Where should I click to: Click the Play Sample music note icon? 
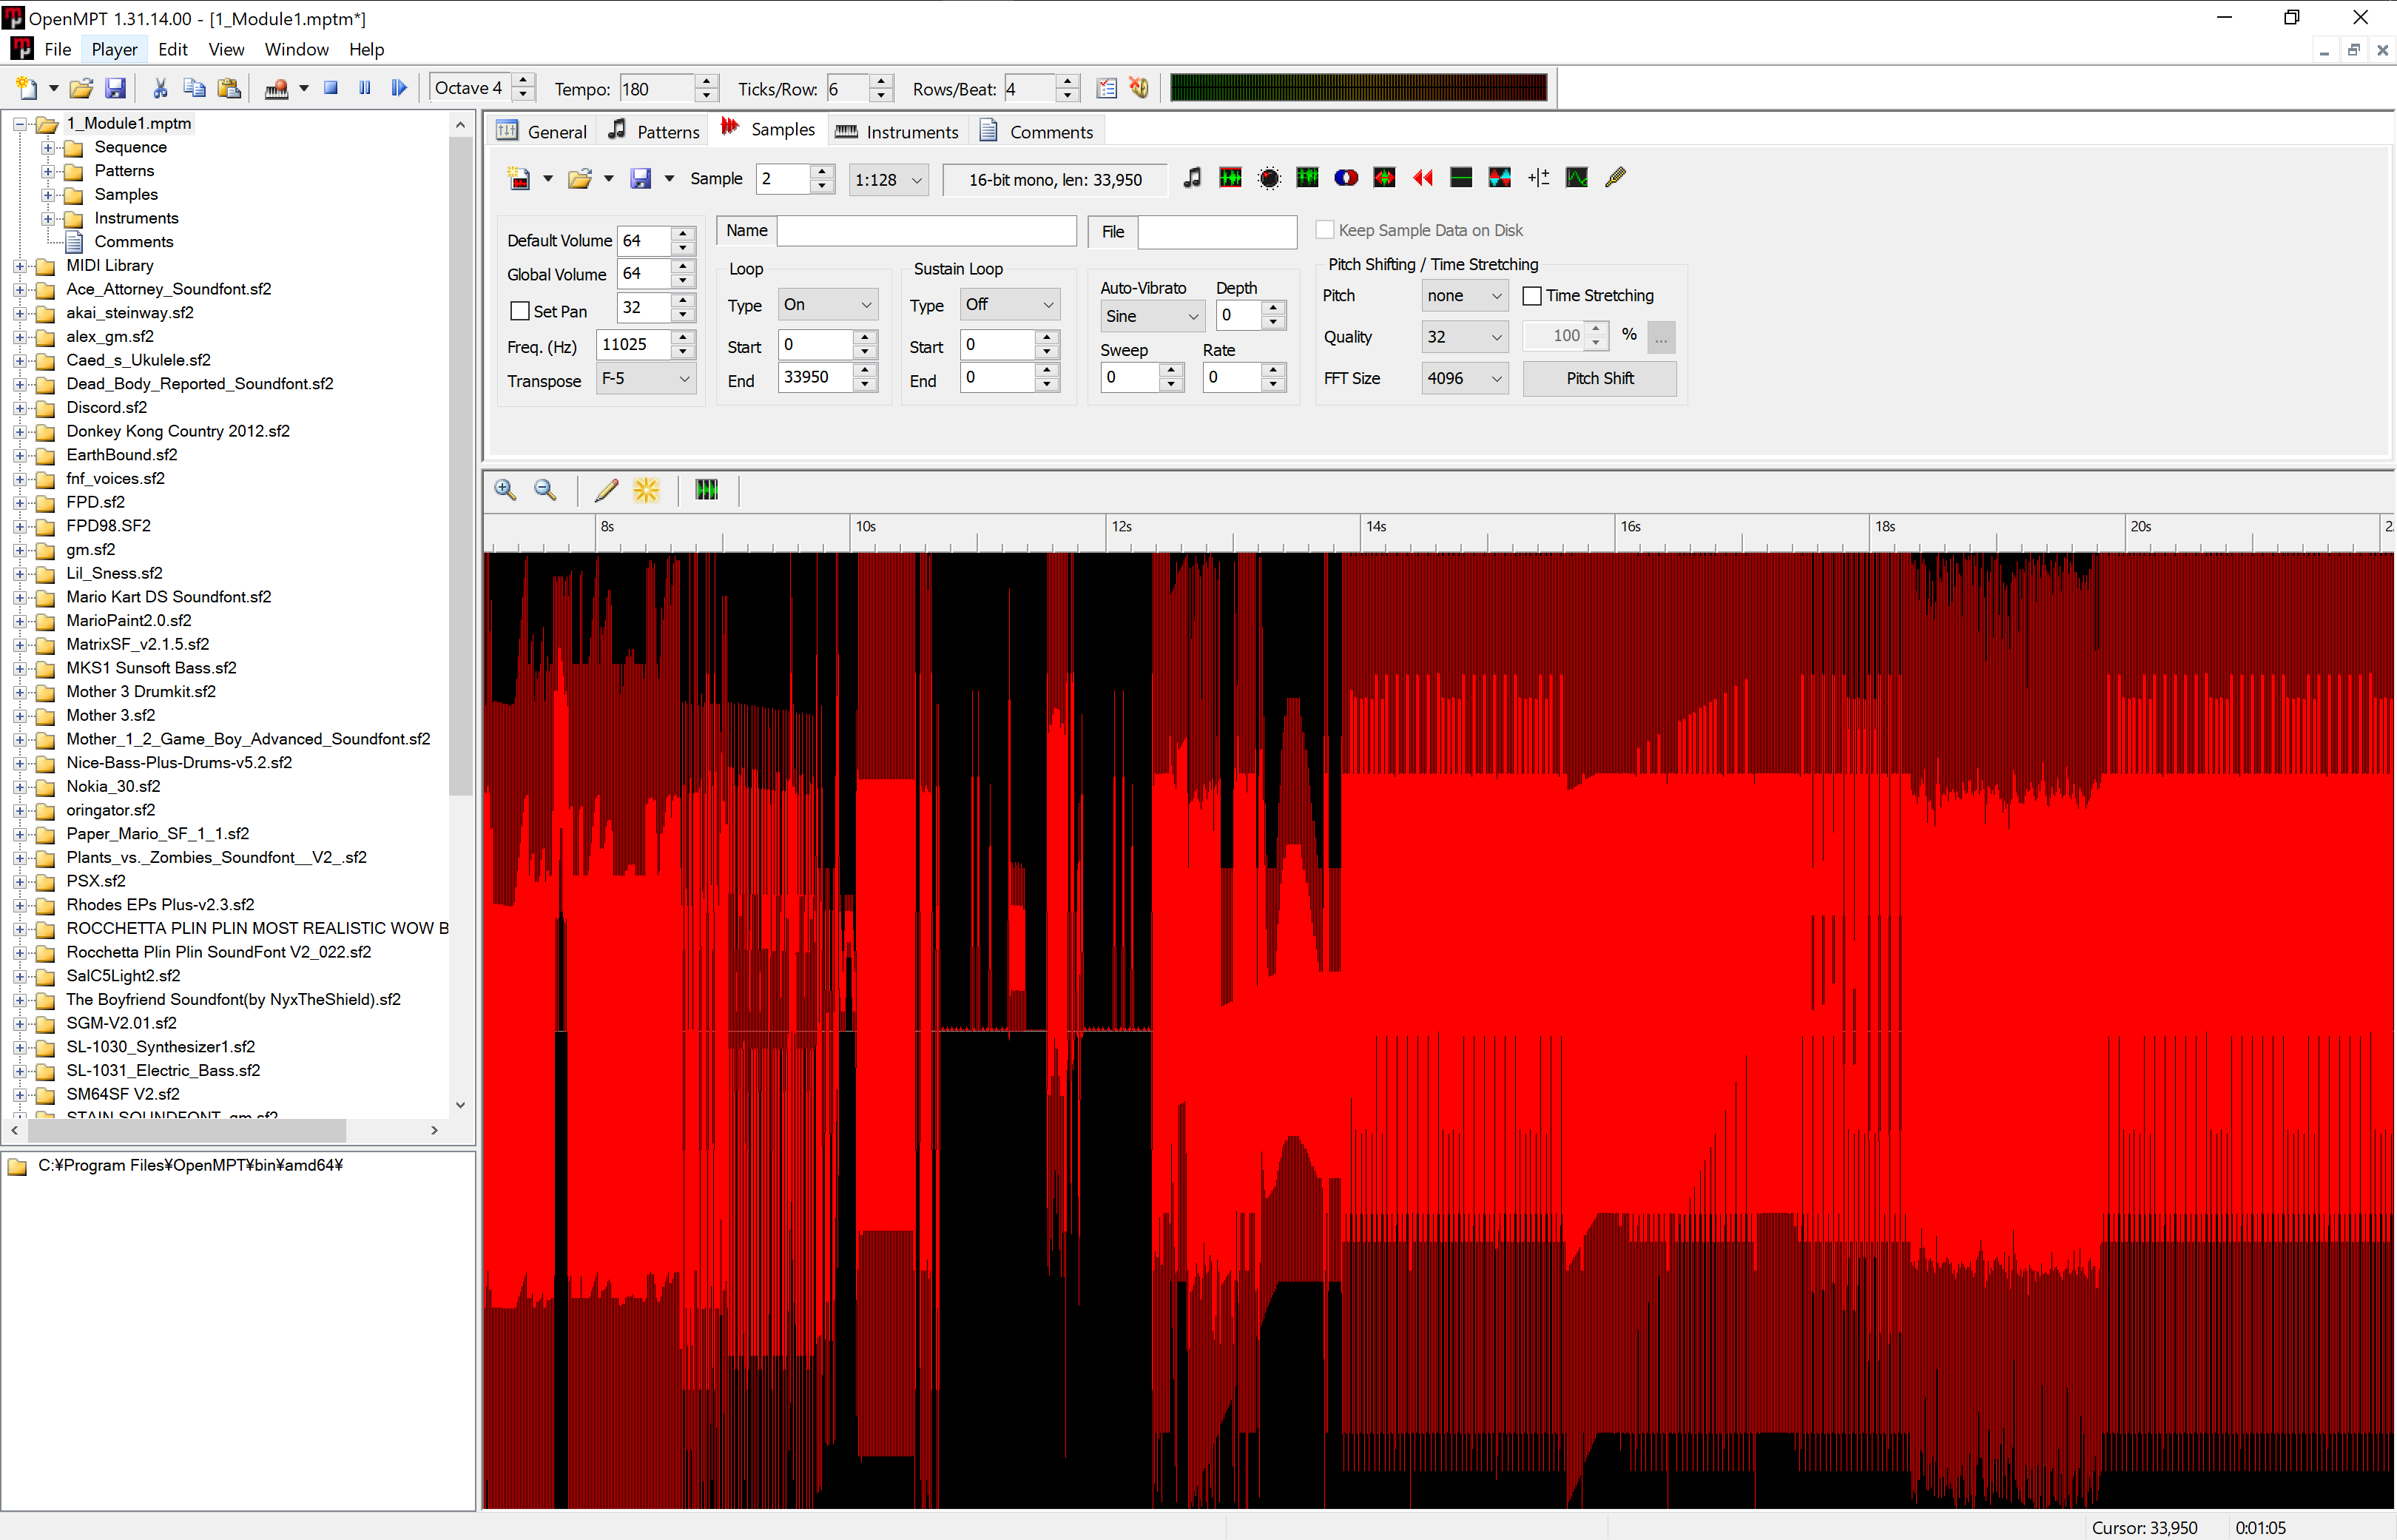(x=1192, y=178)
